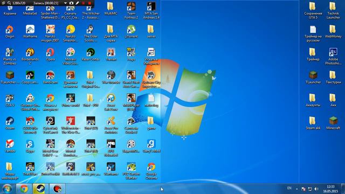Click the Counter-Strike Global Offensive icon
The height and width of the screenshot is (194, 345).
click(30, 102)
